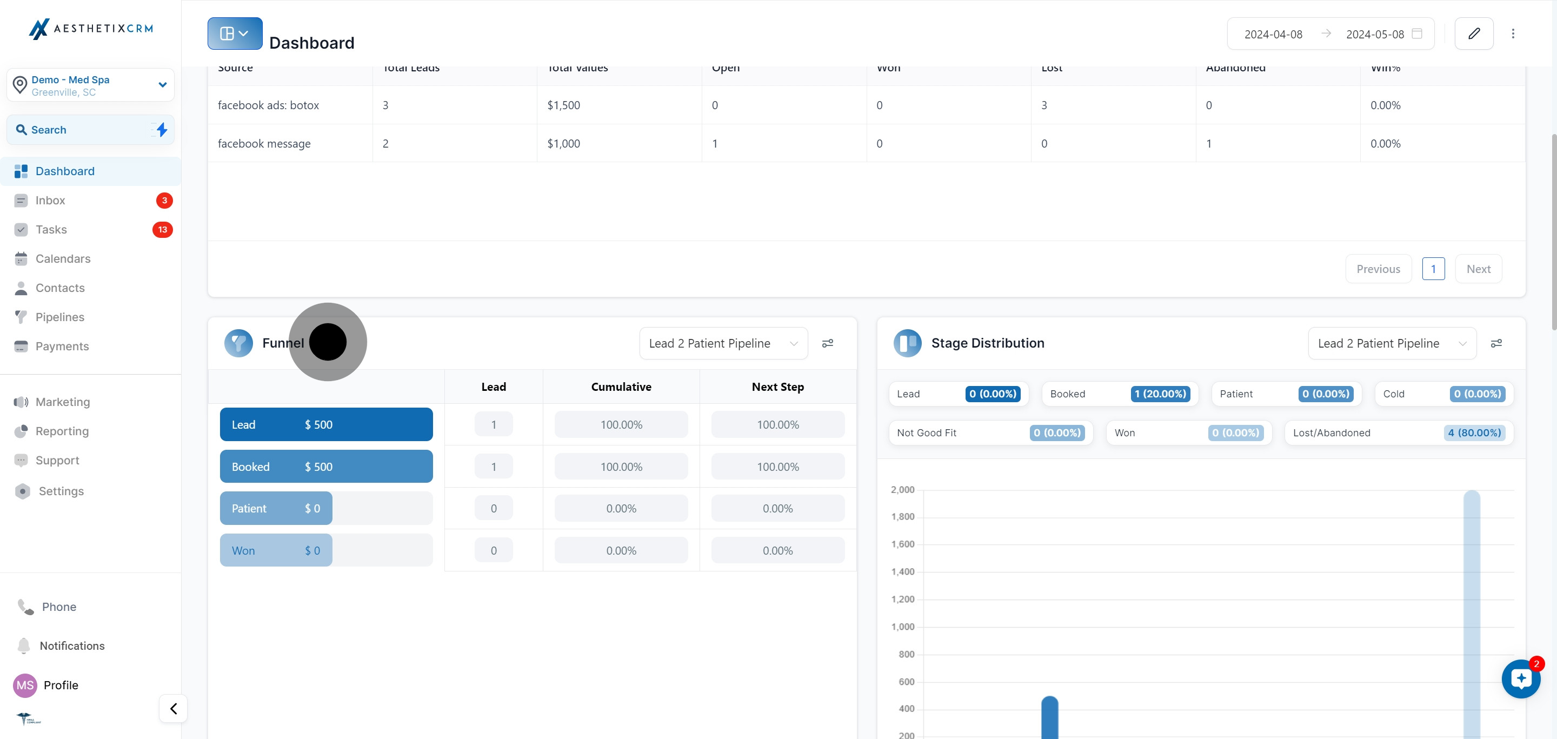Click the pencil edit dashboard icon

(1474, 34)
